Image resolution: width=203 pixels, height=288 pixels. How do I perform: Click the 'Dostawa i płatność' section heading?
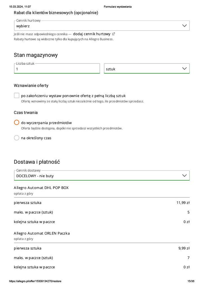37,162
